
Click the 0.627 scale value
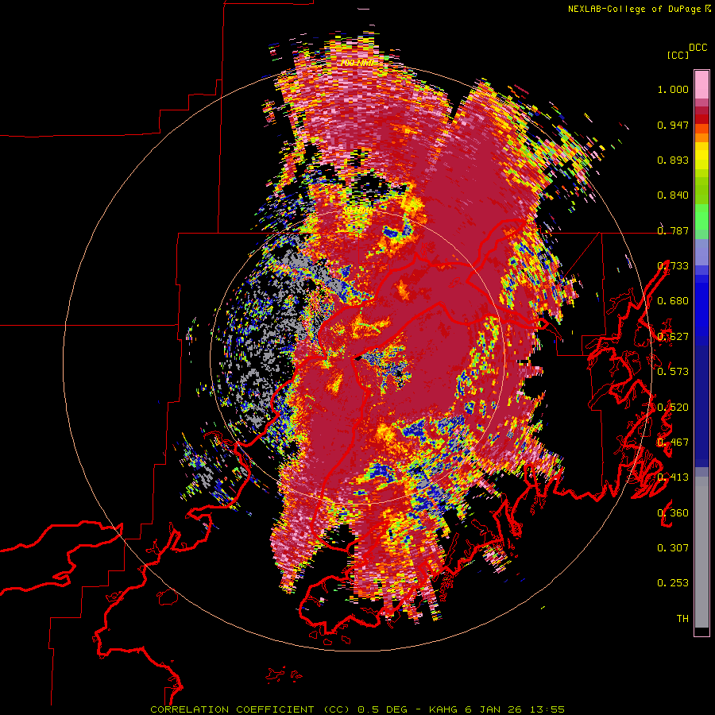coord(673,337)
